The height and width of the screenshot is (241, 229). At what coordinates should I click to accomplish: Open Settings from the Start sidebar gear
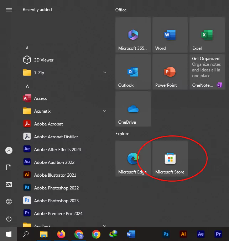tap(9, 202)
